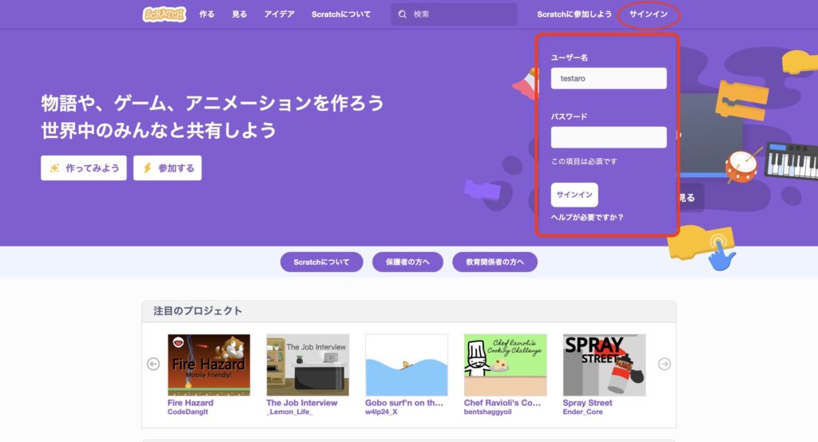Image resolution: width=818 pixels, height=442 pixels.
Task: Click the ユーザー名 field containing testaro
Action: click(609, 78)
